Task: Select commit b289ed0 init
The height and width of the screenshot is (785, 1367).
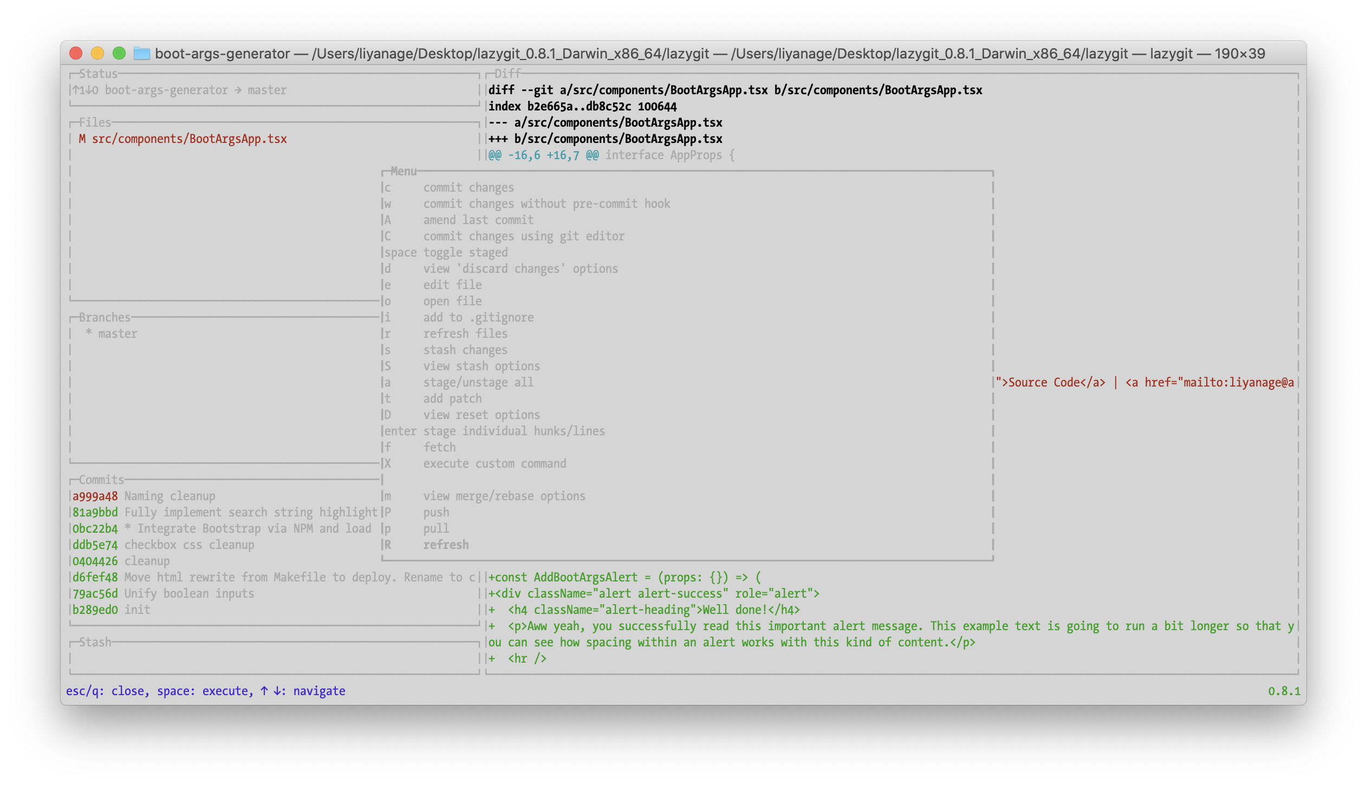Action: tap(112, 610)
